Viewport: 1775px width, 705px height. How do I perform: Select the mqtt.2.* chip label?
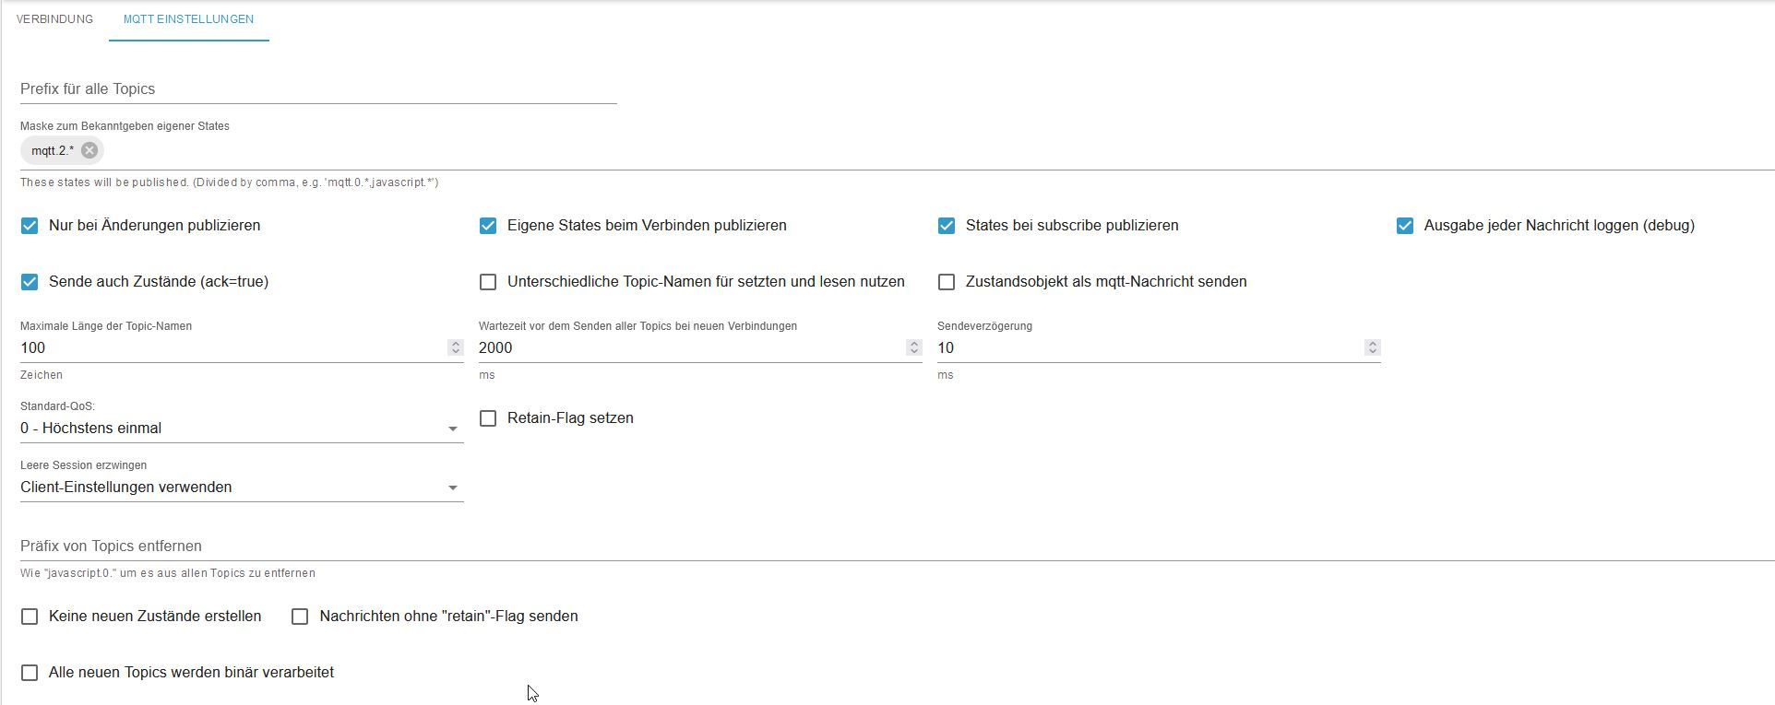coord(53,150)
